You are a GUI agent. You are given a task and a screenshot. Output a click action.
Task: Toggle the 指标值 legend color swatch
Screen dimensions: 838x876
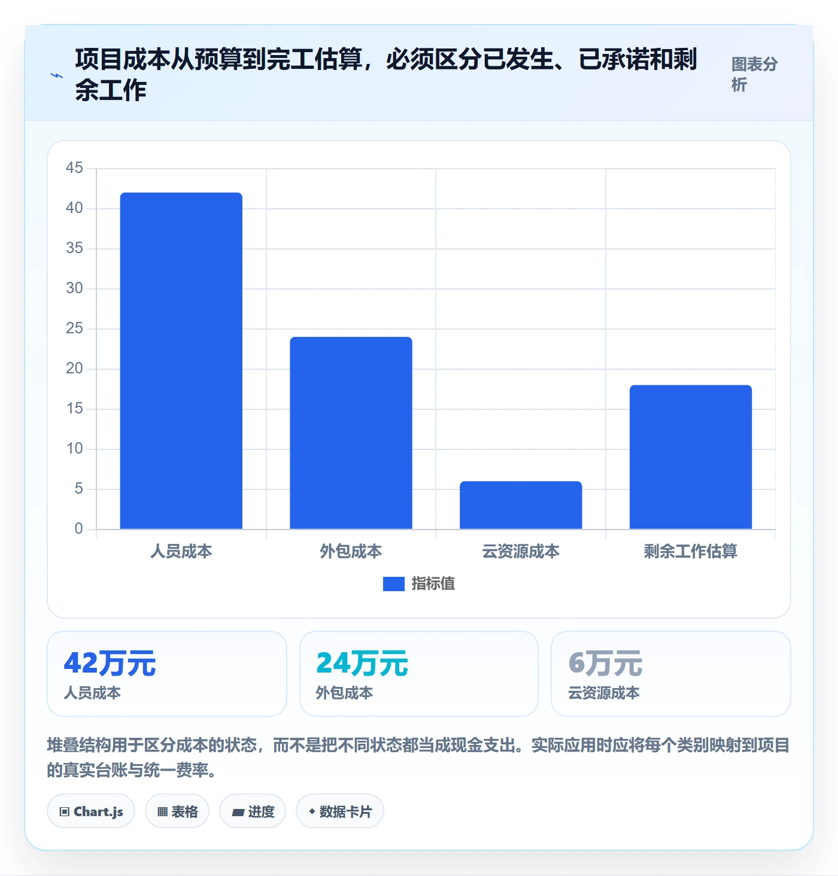(393, 583)
